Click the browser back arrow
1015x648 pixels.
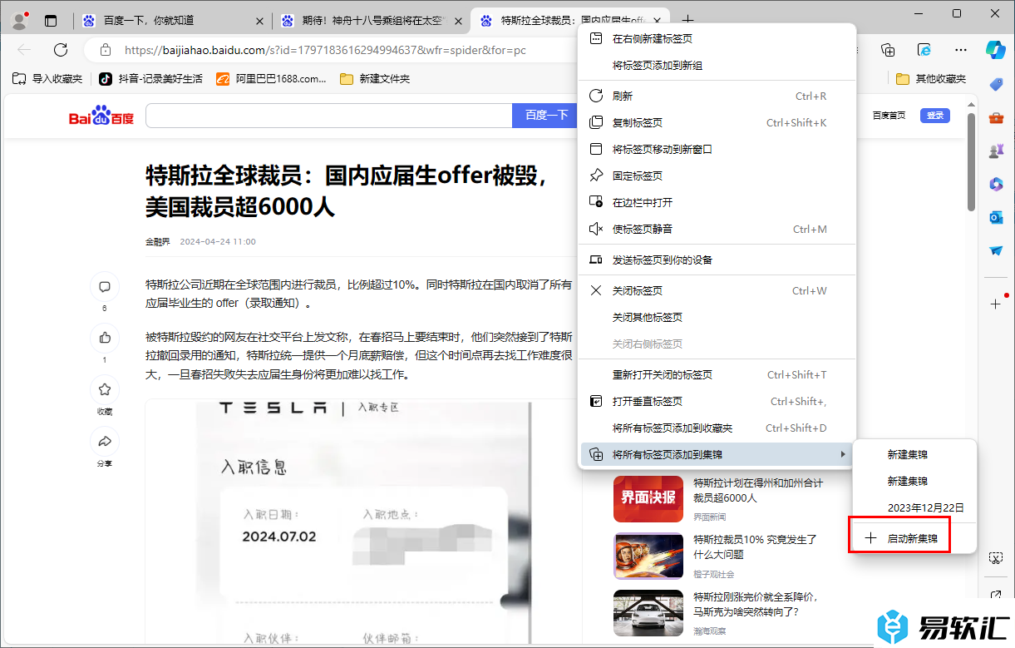pos(24,50)
